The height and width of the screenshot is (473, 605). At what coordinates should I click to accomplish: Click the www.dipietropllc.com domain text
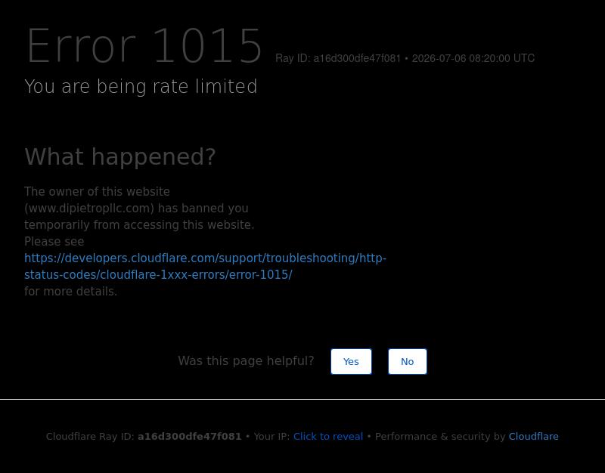89,209
